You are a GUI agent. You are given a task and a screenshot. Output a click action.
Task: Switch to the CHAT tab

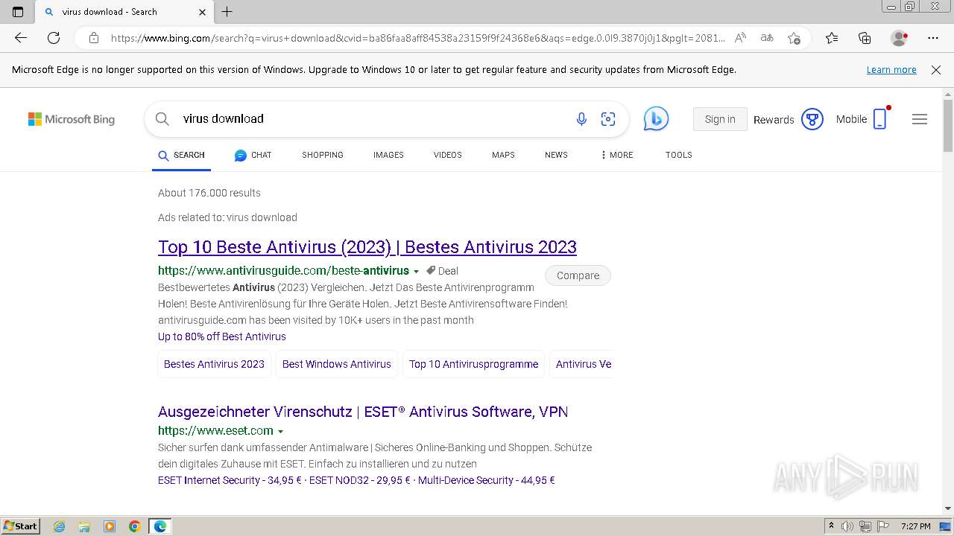[x=253, y=155]
